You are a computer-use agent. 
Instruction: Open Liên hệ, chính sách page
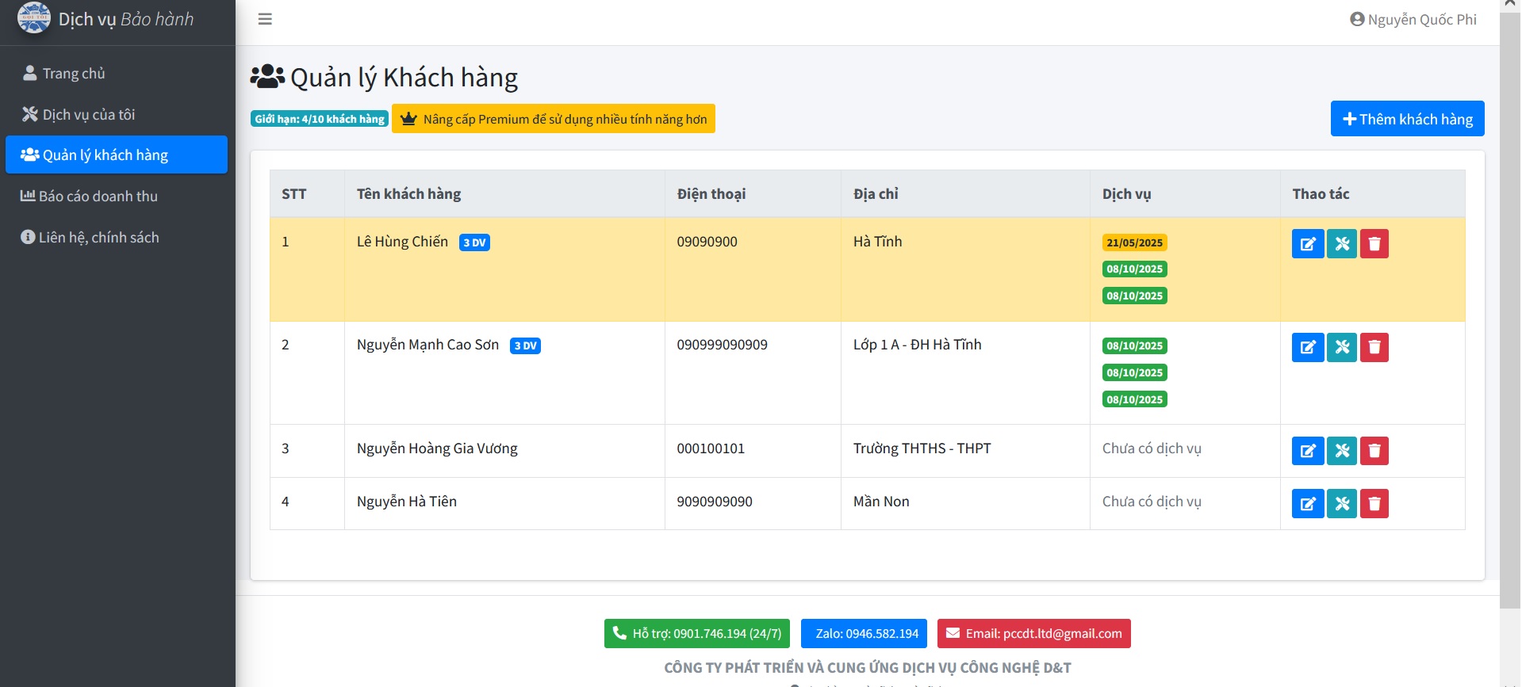[x=98, y=238]
